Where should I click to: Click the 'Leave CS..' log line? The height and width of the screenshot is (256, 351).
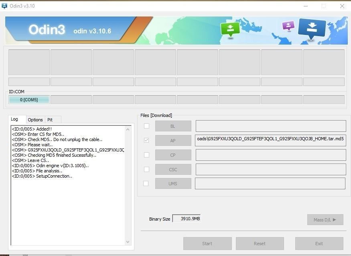tap(30, 160)
